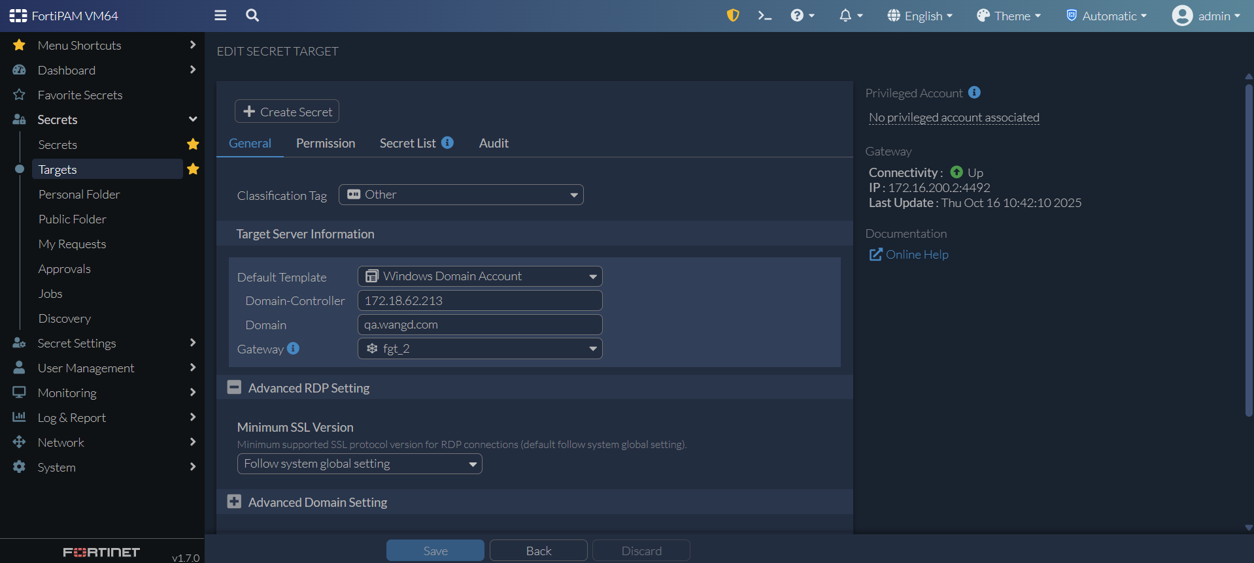The image size is (1254, 563).
Task: Open the admin account menu
Action: (1206, 16)
